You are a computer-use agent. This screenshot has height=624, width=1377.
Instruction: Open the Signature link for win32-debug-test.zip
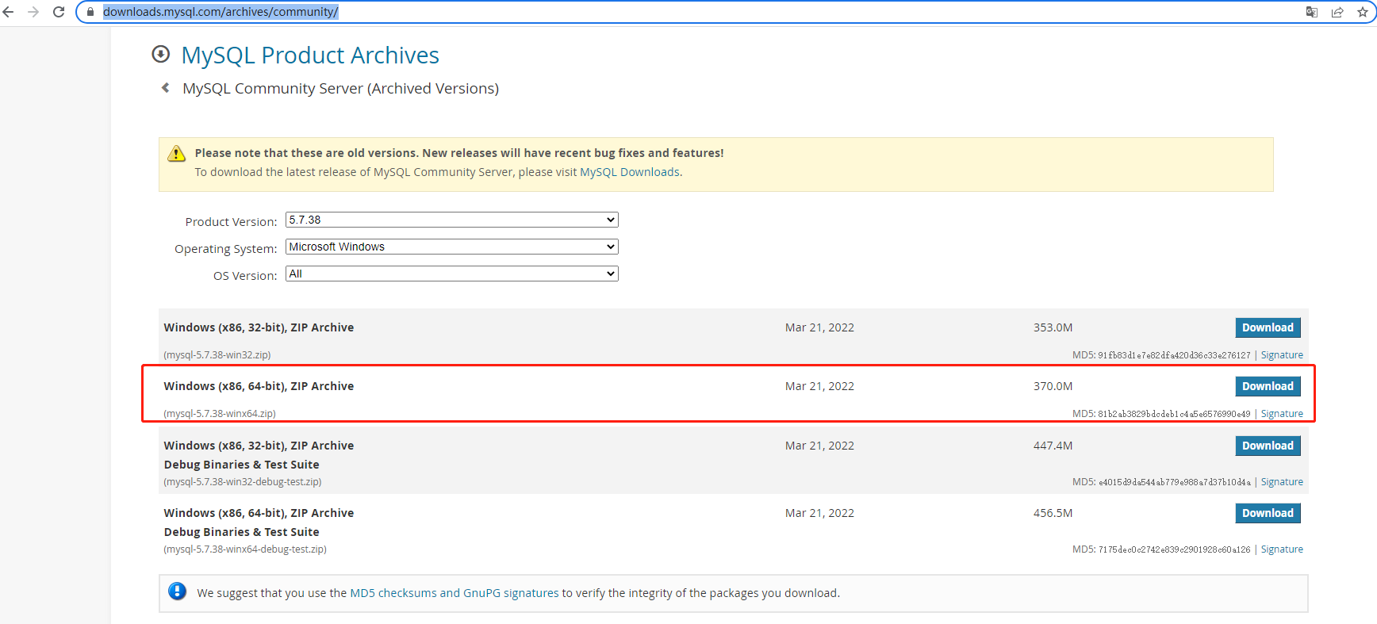pyautogui.click(x=1282, y=482)
